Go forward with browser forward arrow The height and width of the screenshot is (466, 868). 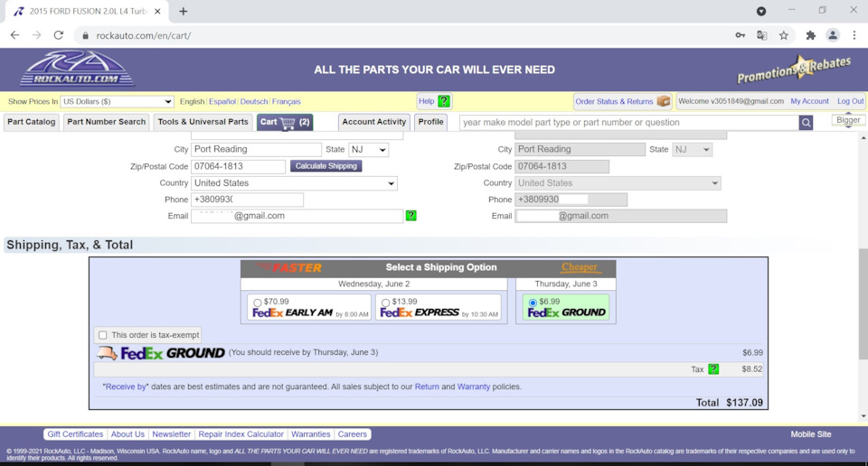[x=36, y=35]
